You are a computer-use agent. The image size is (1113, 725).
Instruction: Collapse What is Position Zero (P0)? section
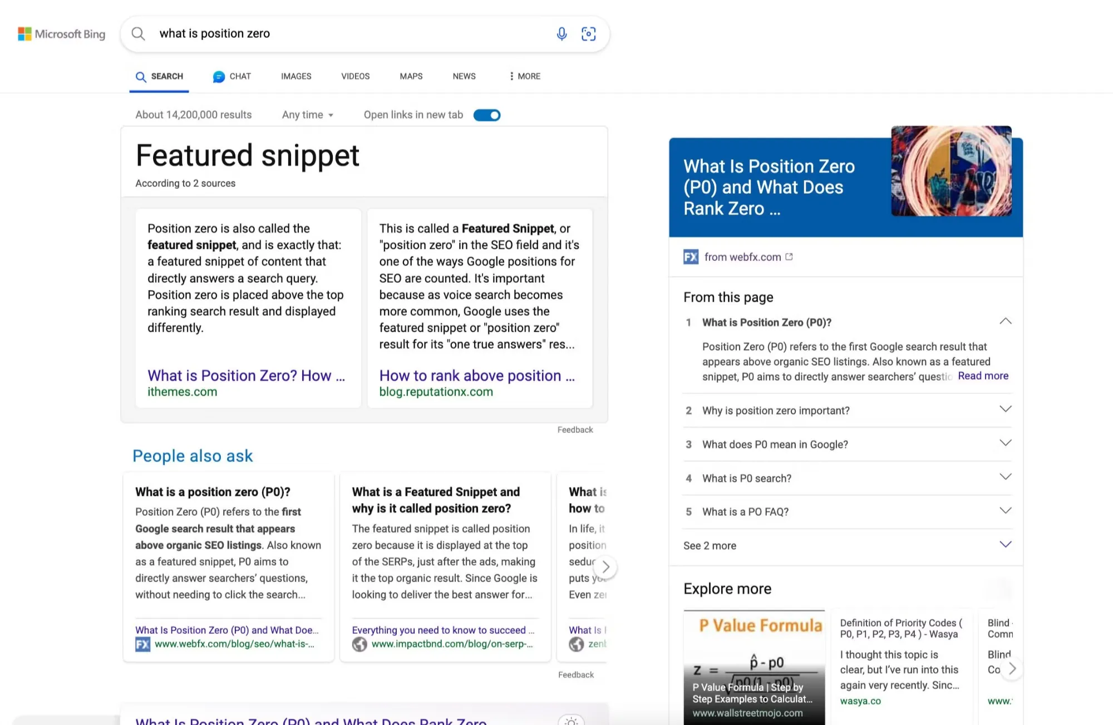point(1005,321)
